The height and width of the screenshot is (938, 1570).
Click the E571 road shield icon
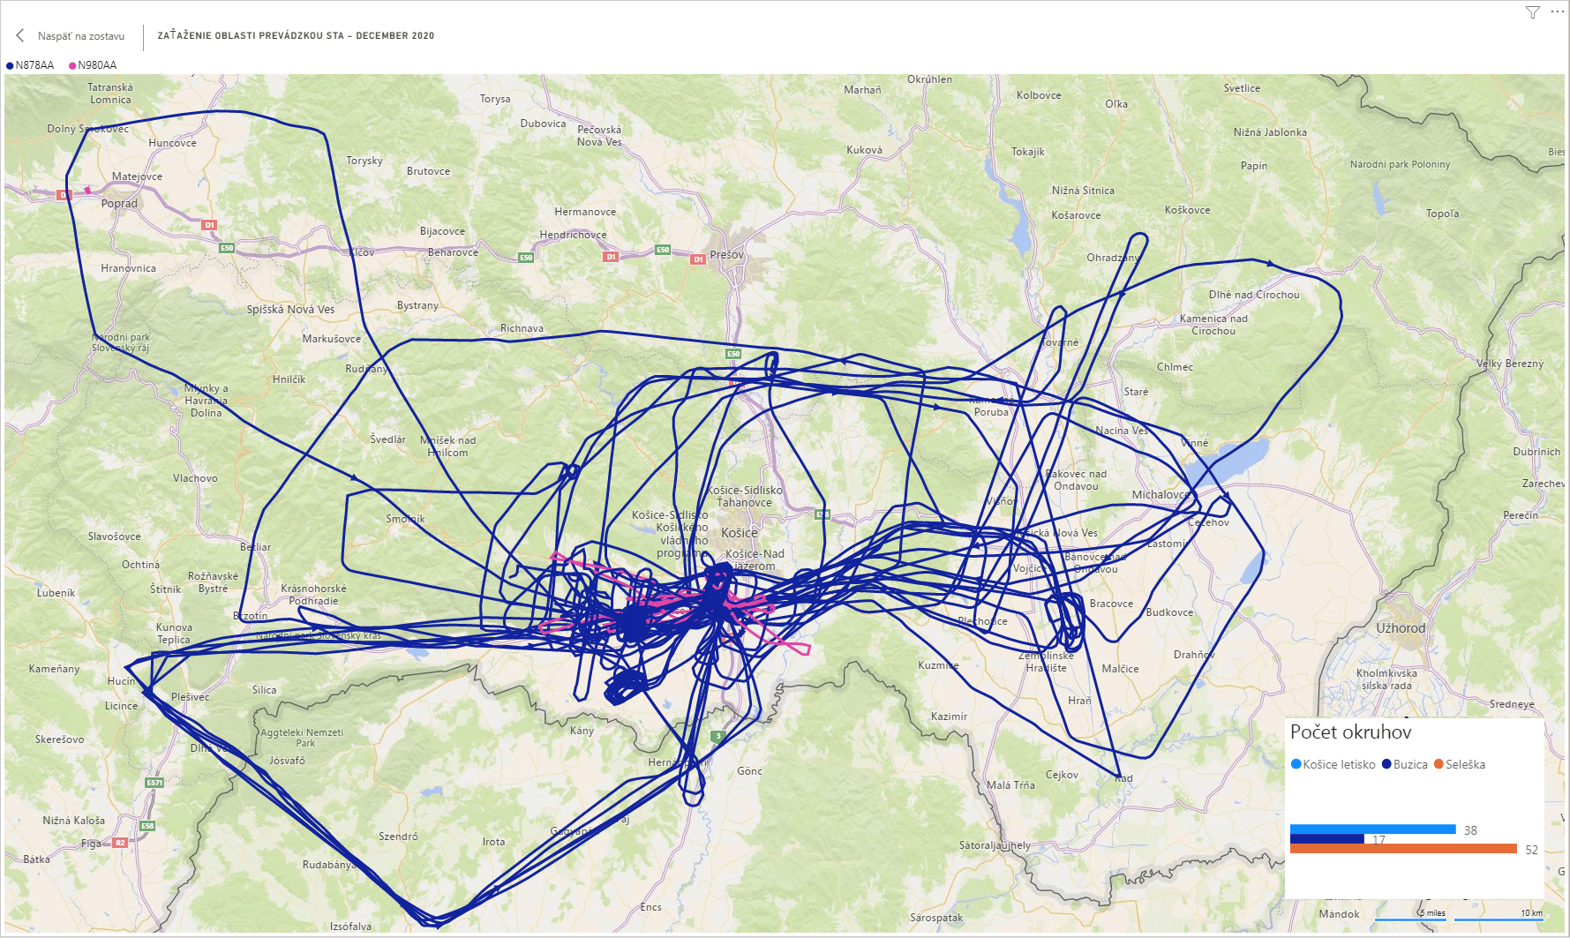pyautogui.click(x=154, y=783)
